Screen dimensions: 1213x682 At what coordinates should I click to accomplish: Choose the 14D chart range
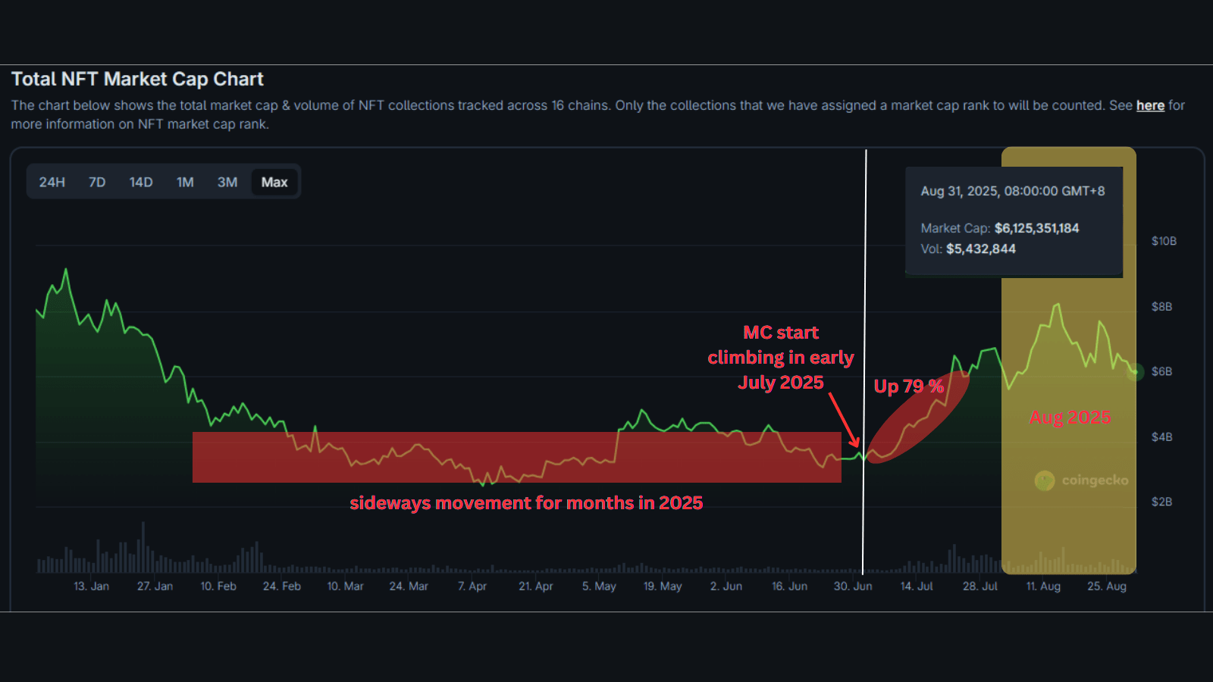coord(141,182)
